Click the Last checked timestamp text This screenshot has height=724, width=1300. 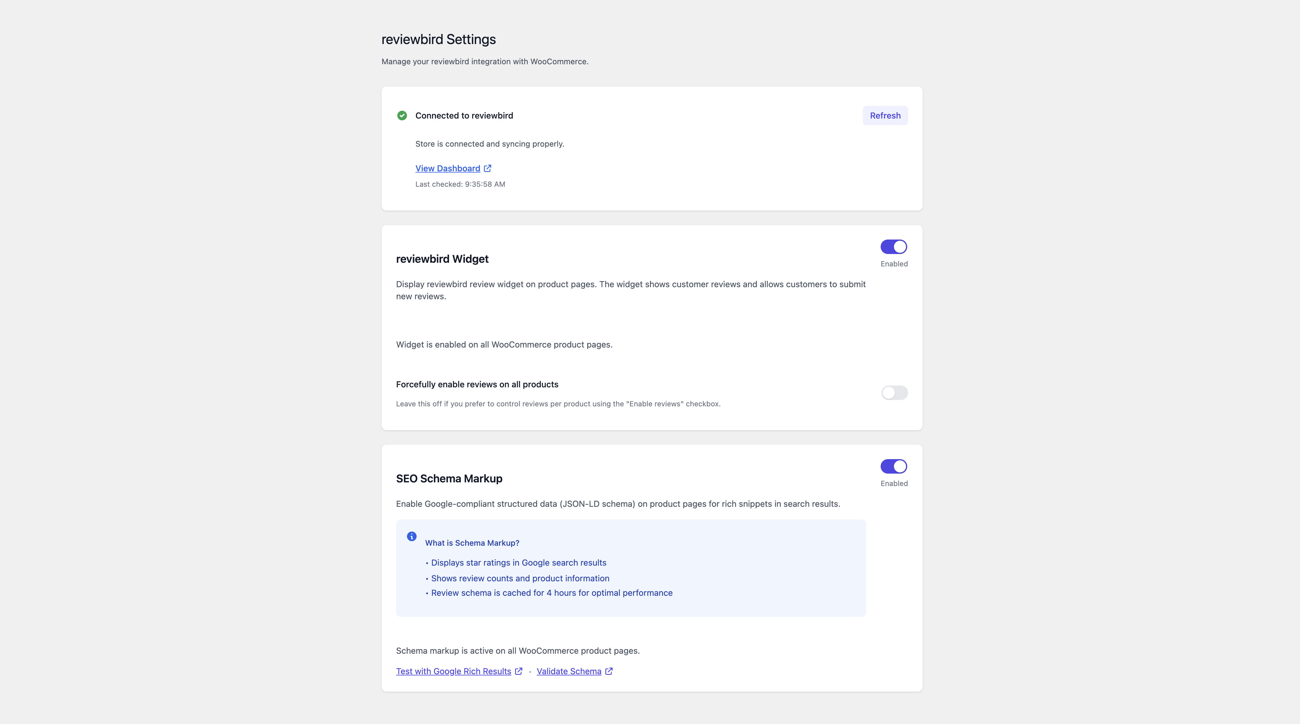point(460,184)
